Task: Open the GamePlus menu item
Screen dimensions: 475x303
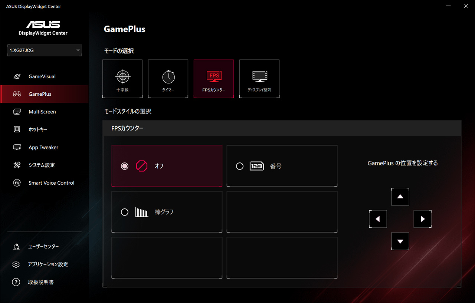Action: tap(40, 94)
